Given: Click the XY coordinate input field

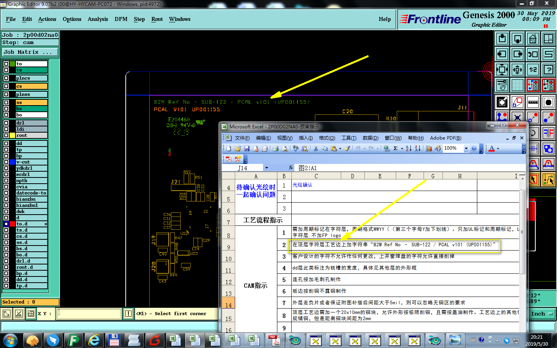Looking at the screenshot, I should pyautogui.click(x=89, y=314).
